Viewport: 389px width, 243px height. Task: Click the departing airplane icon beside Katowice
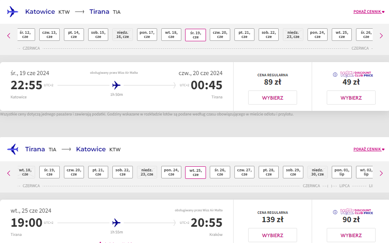(x=13, y=12)
